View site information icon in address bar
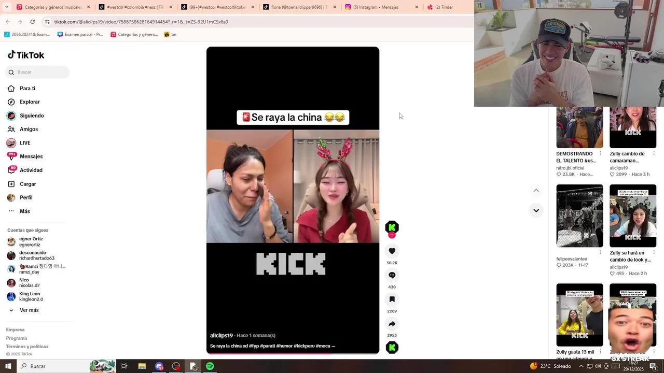 pyautogui.click(x=47, y=22)
